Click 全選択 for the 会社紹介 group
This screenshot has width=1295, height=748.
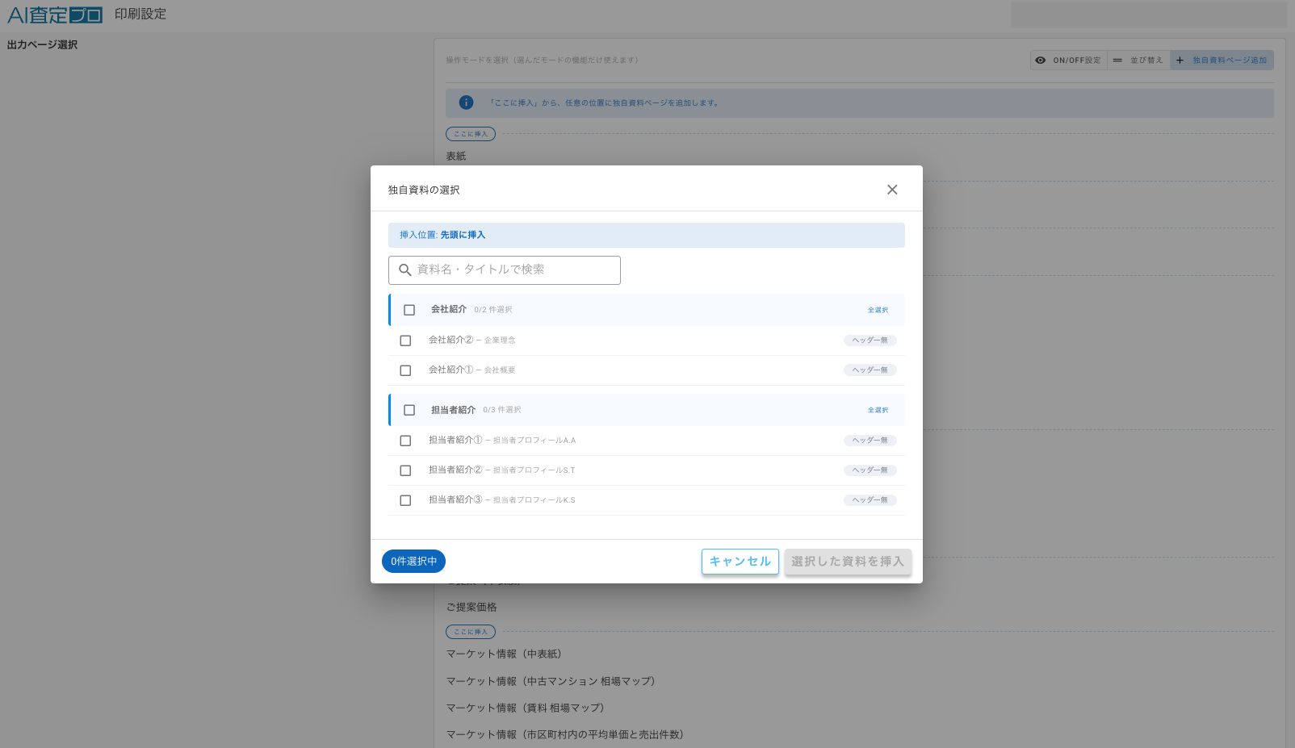click(x=878, y=310)
